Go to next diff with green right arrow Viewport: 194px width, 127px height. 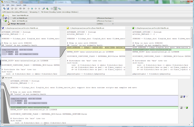point(32,9)
